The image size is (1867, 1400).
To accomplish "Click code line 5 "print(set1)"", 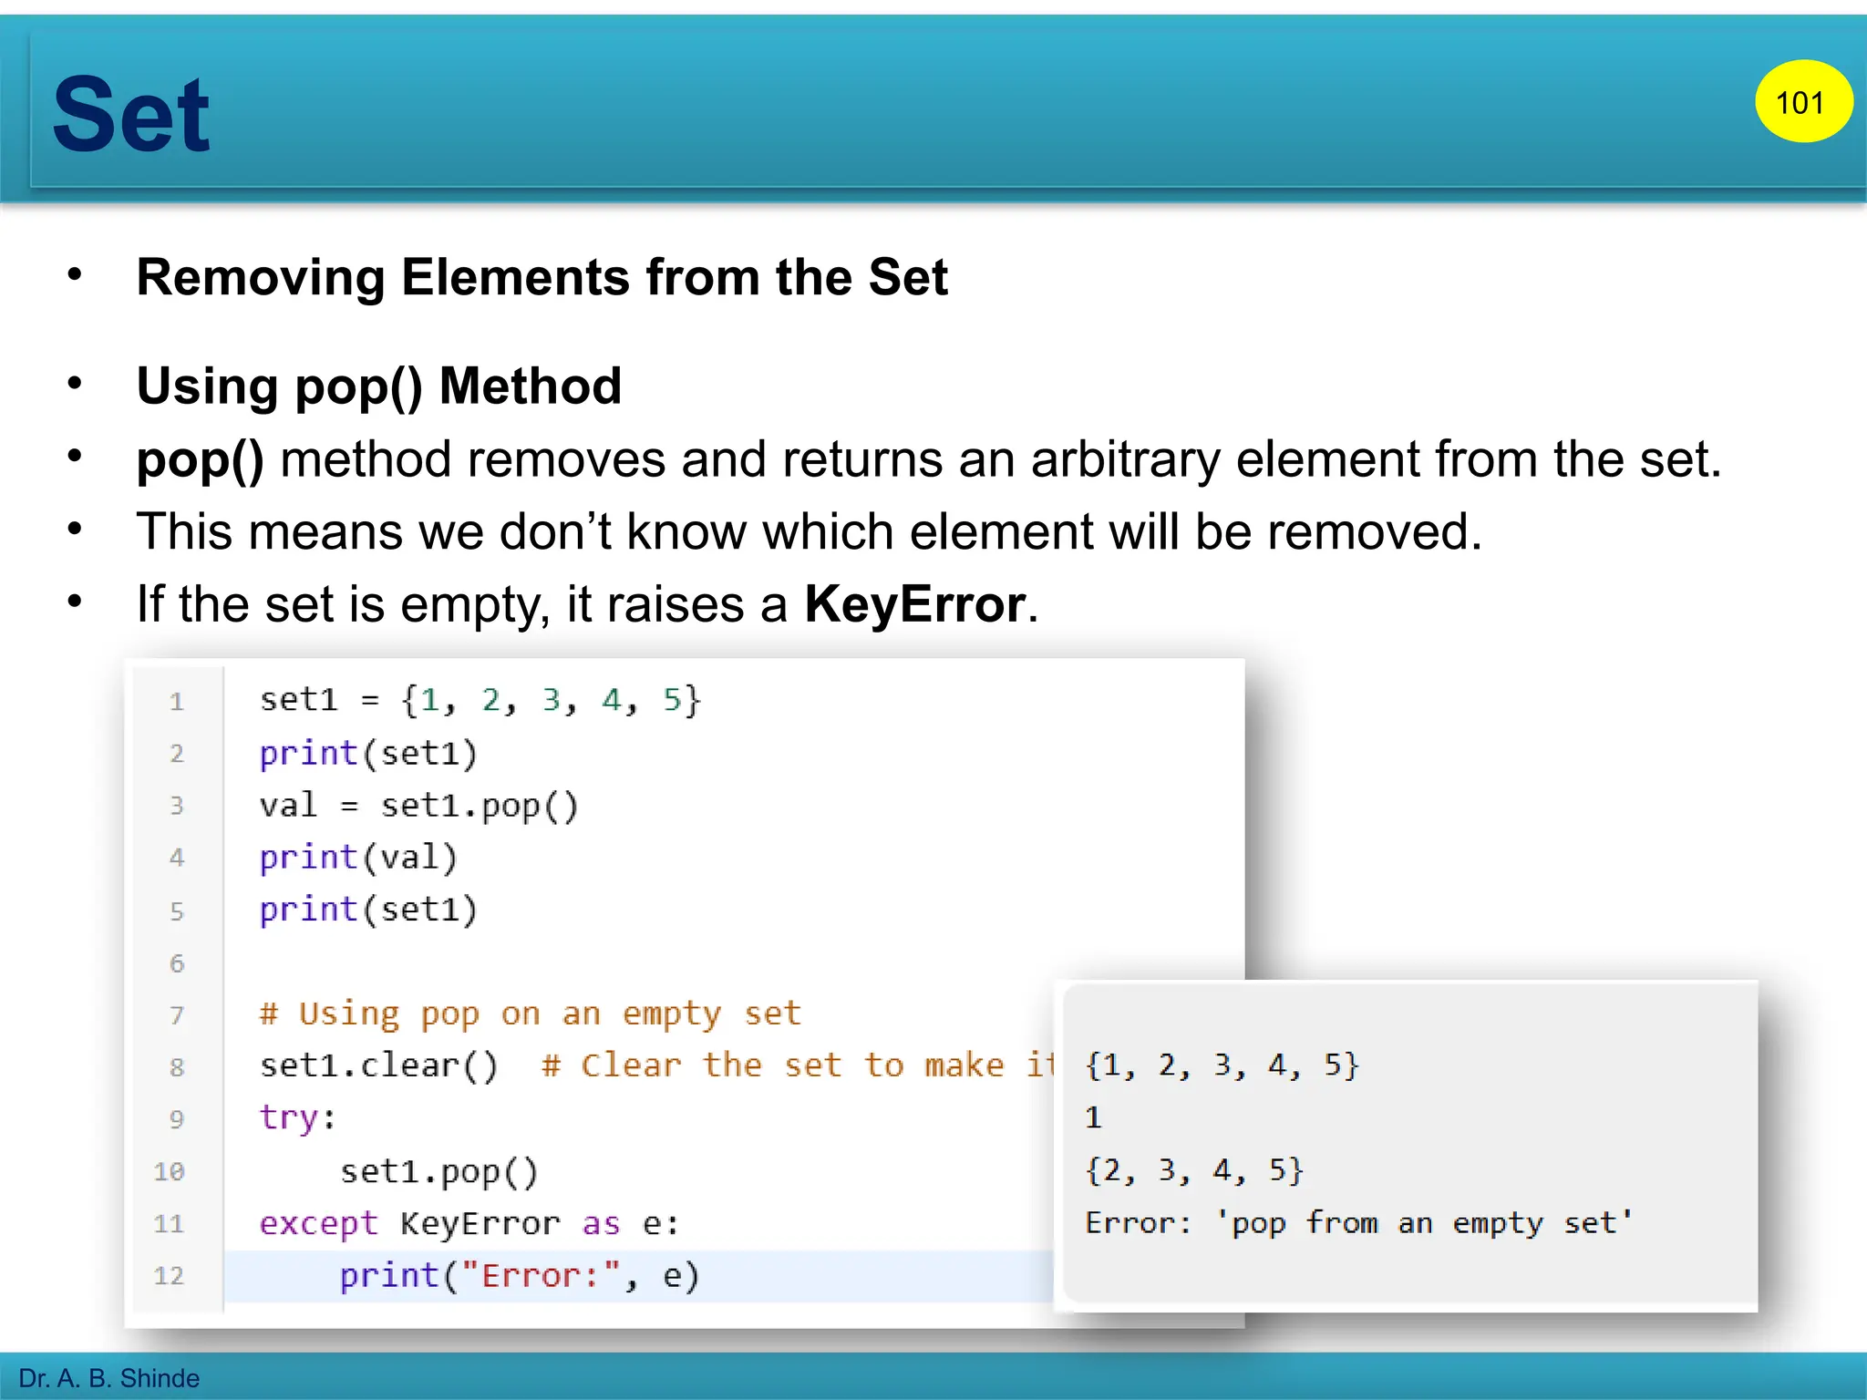I will tap(368, 910).
